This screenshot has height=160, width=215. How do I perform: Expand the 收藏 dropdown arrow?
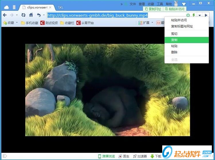17,22
